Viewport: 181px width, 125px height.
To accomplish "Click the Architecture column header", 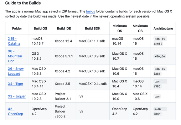I will [x=163, y=29].
